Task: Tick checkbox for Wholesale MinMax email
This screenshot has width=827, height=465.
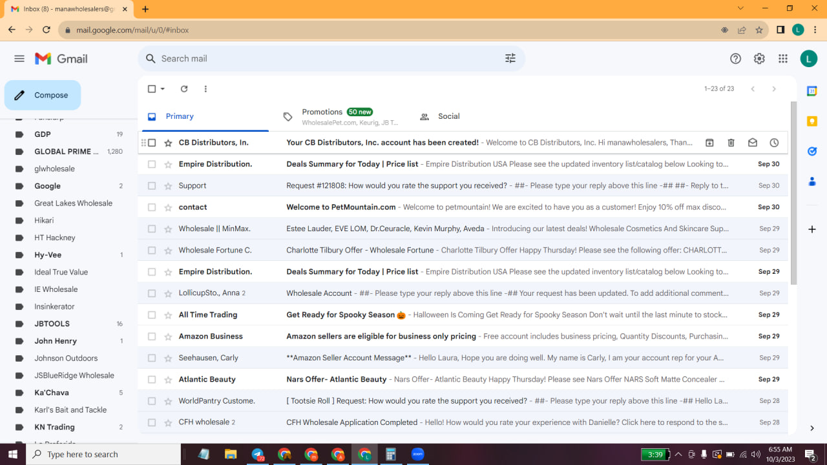Action: pos(152,229)
